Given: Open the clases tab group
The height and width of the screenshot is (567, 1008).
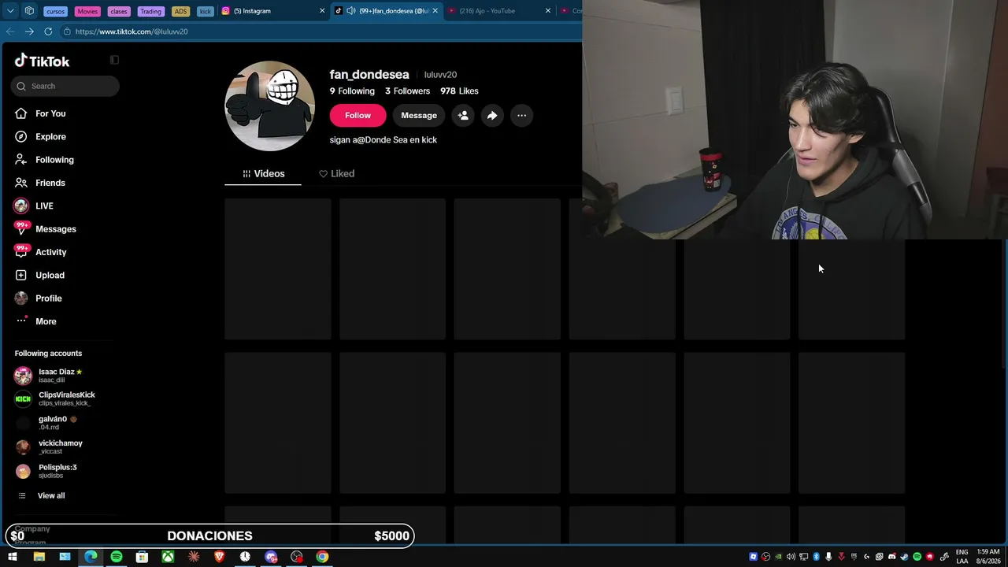Looking at the screenshot, I should click(x=119, y=11).
